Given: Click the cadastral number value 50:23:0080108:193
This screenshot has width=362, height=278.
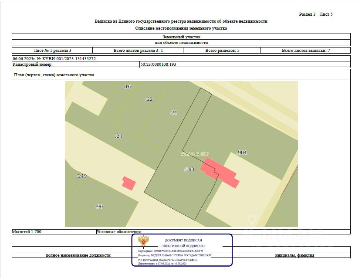Looking at the screenshot, I should tap(158, 64).
